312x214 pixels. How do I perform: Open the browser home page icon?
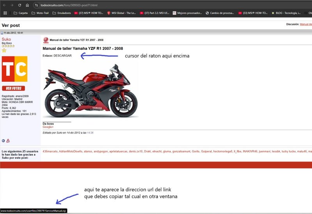click(x=27, y=5)
